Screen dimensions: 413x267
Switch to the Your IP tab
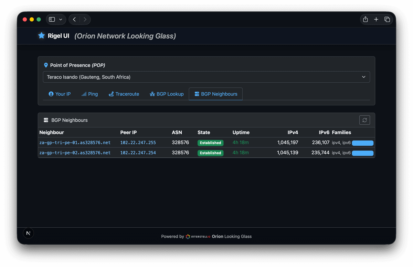point(60,94)
